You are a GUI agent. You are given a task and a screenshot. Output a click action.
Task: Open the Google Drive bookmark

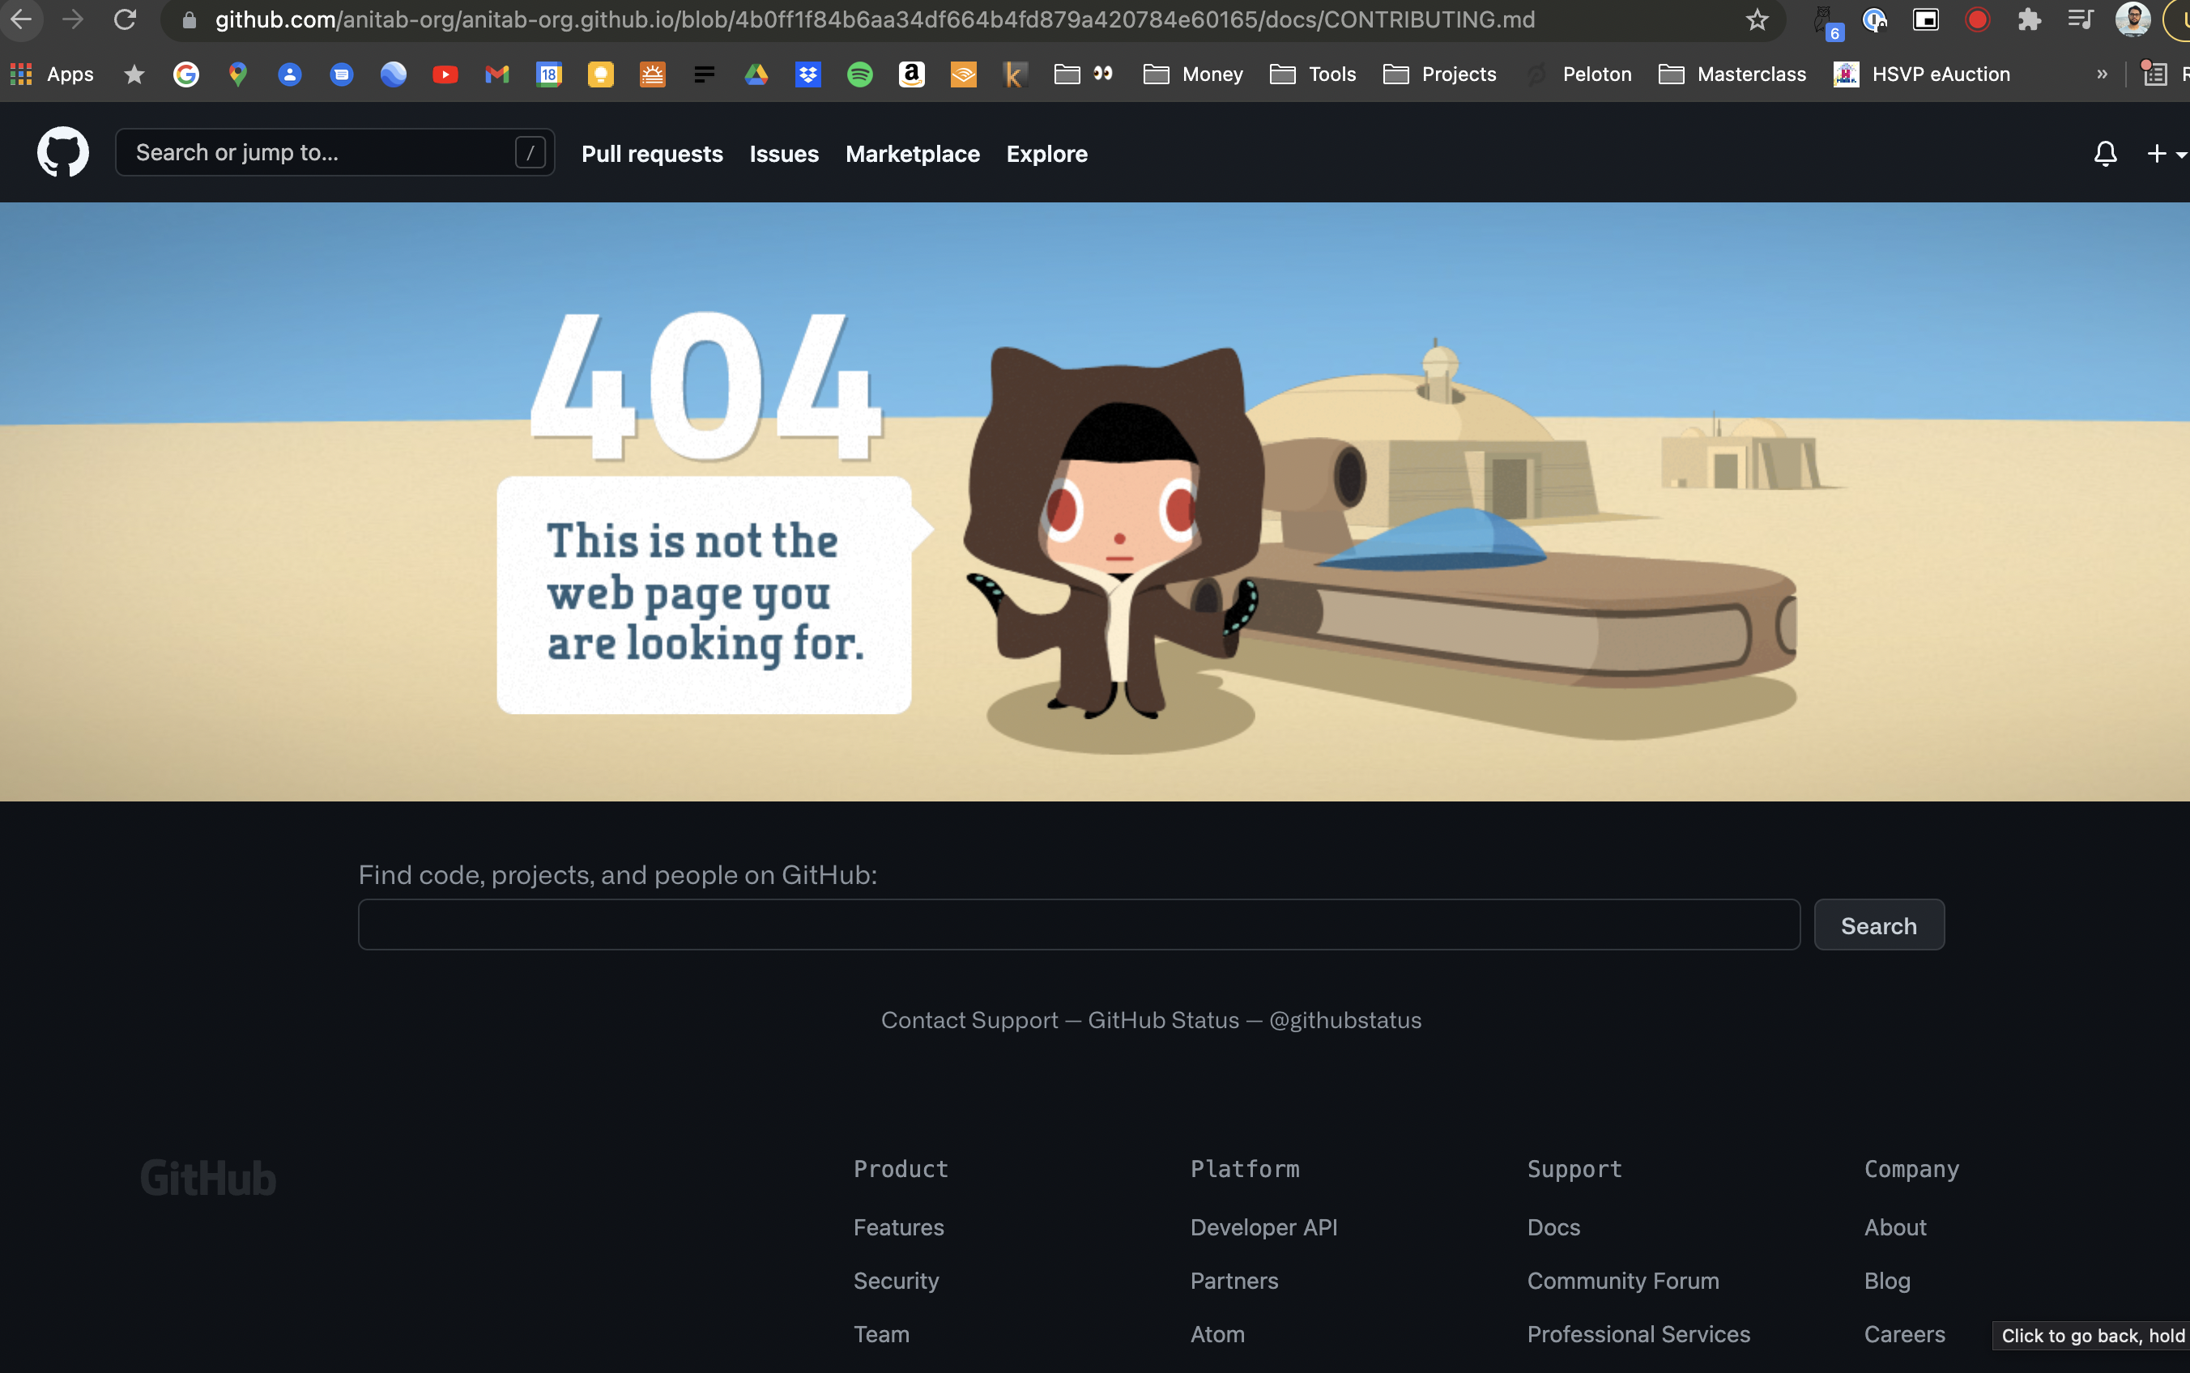tap(756, 74)
